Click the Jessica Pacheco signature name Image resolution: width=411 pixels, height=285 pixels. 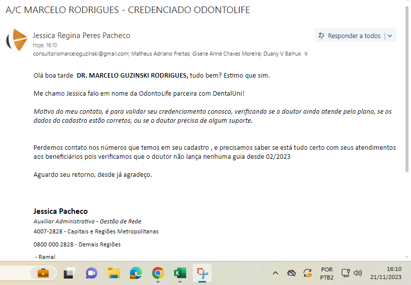click(x=61, y=211)
